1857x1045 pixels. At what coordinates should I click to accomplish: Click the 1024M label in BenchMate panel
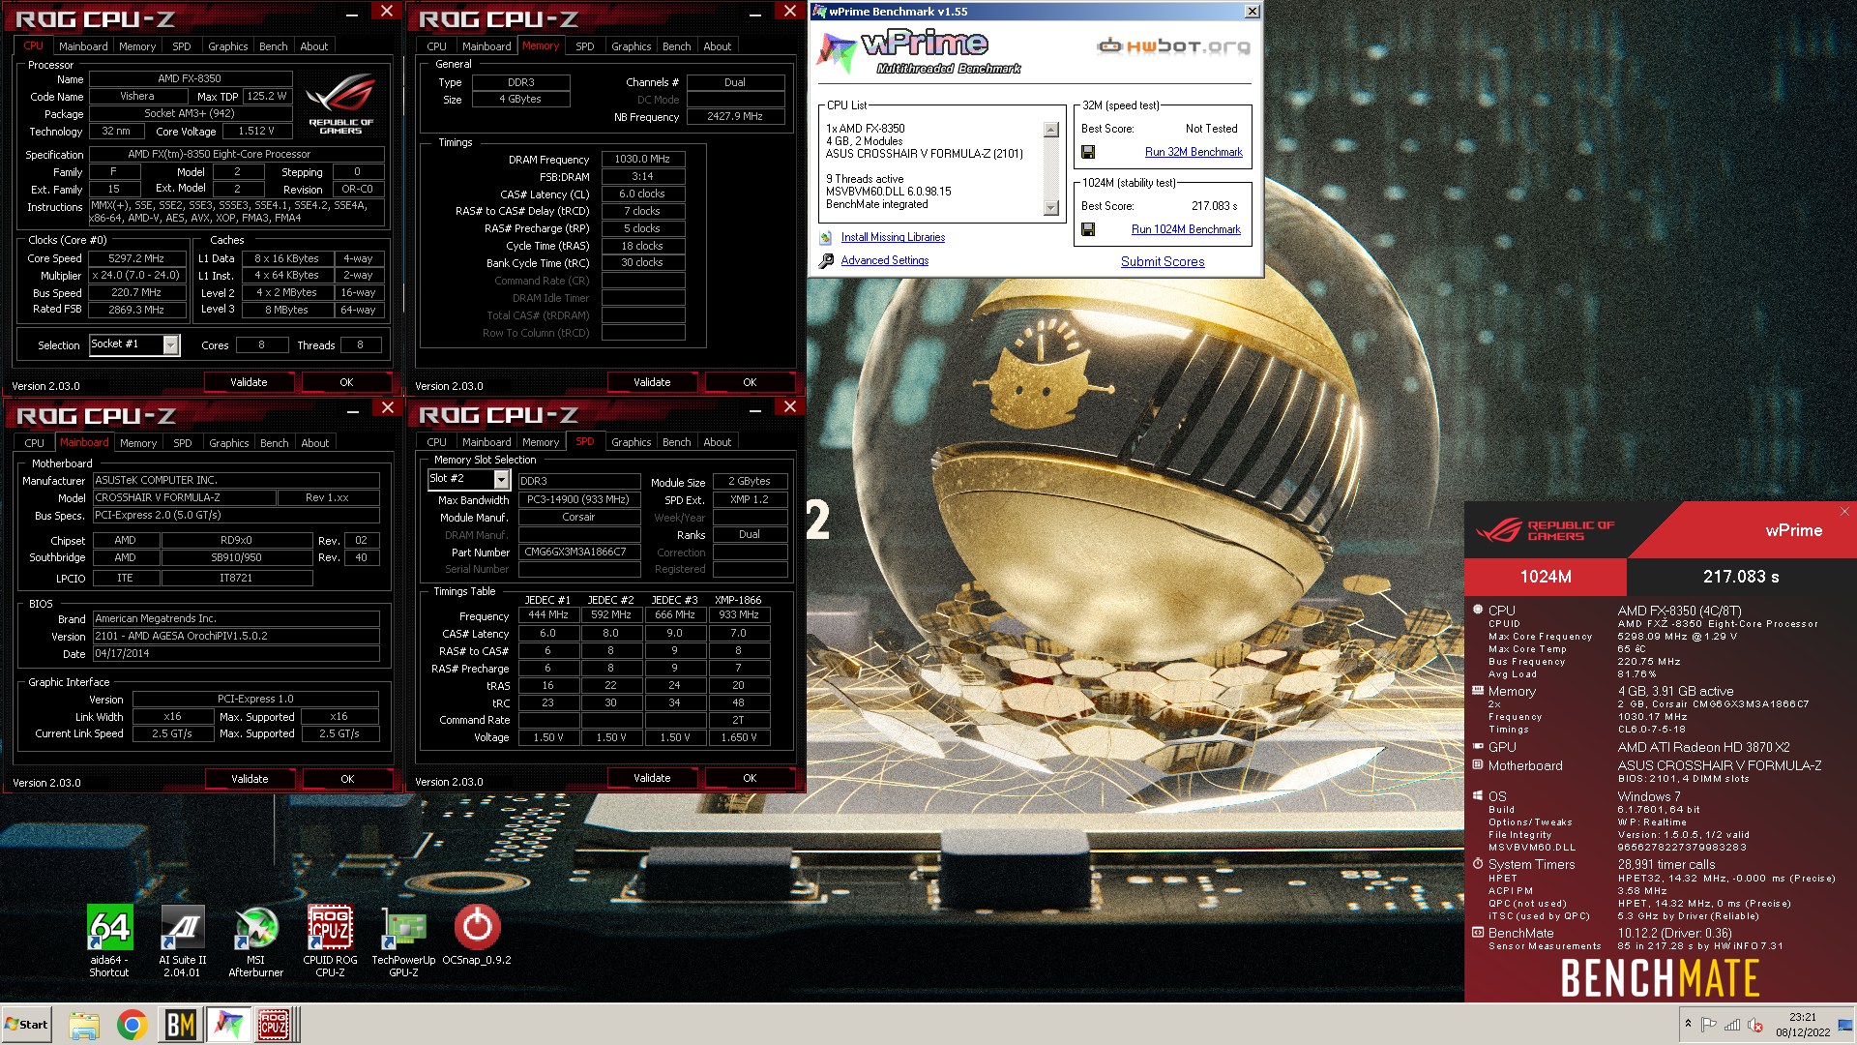click(1546, 577)
